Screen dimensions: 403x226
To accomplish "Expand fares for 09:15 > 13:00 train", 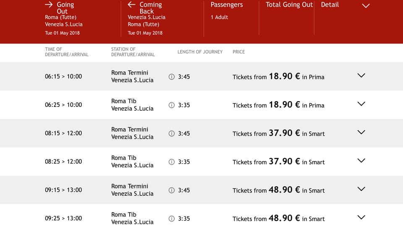I will pos(361,189).
